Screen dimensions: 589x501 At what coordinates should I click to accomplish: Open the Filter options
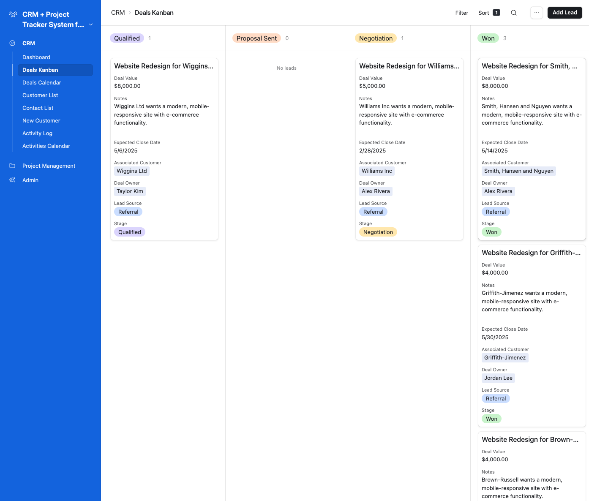(x=461, y=13)
